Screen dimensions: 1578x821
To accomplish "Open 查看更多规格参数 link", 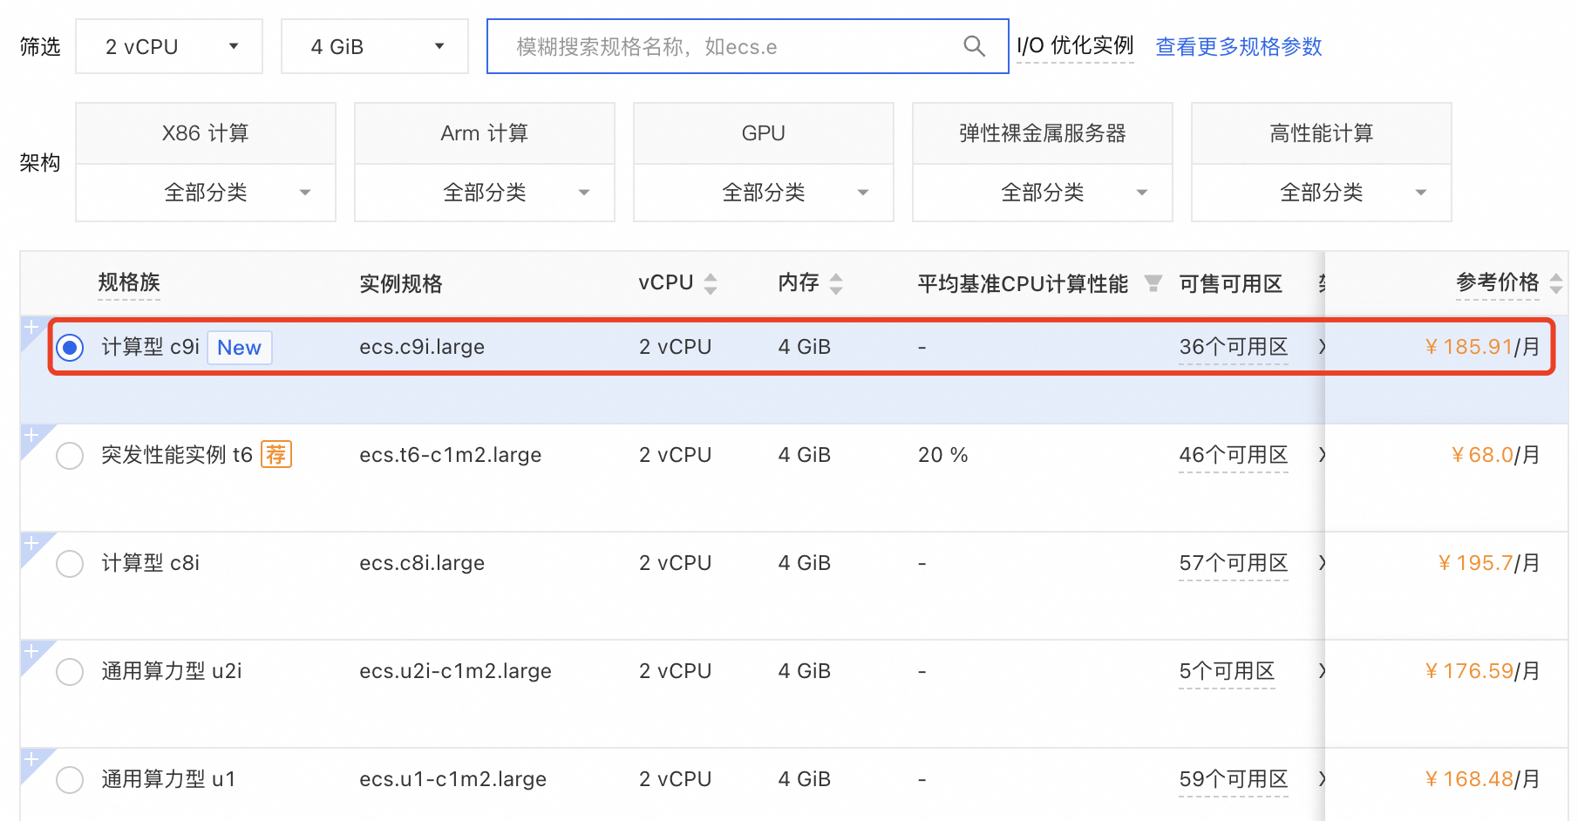I will [x=1238, y=46].
